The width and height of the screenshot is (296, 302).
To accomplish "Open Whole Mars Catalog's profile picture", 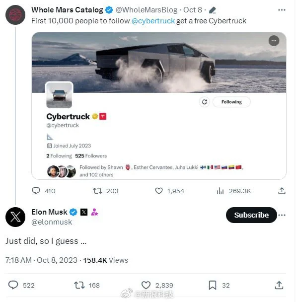I will pos(15,15).
